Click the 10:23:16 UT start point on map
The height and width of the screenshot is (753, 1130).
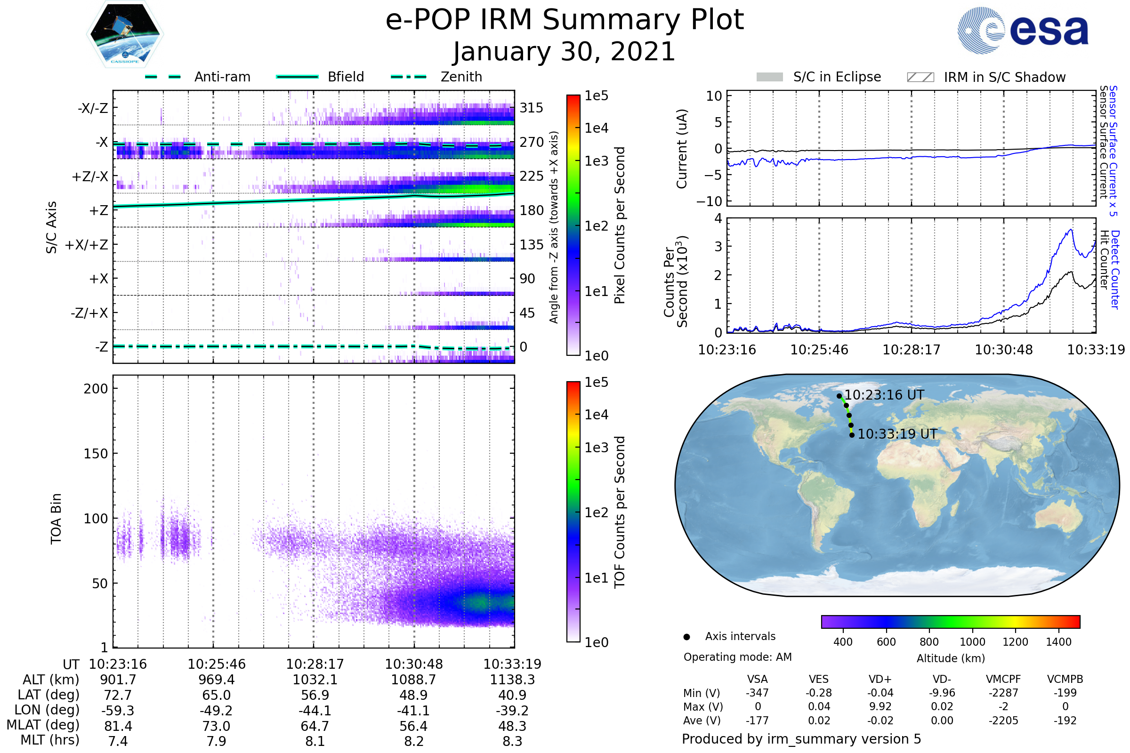click(839, 396)
